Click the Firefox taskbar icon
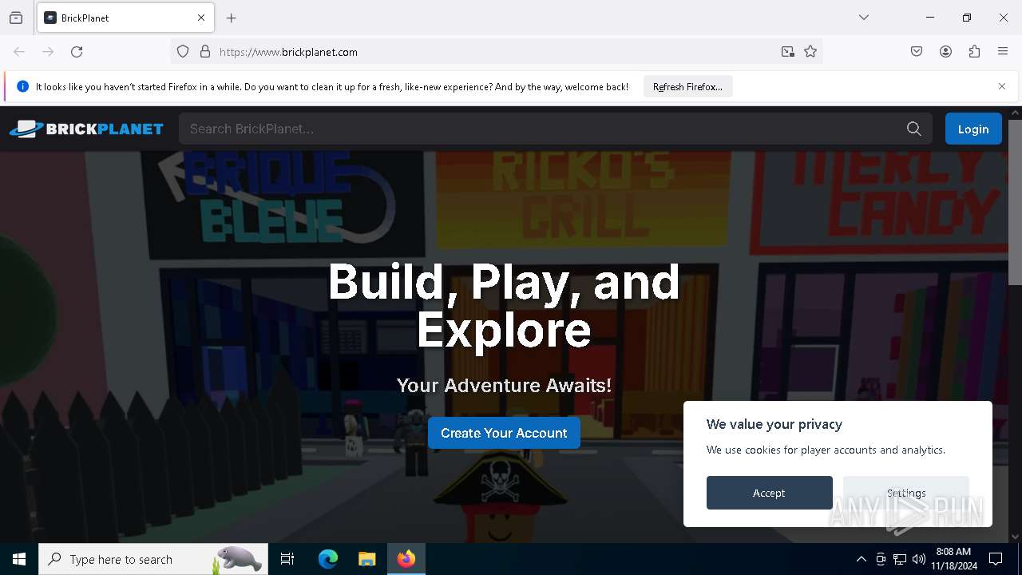 (x=406, y=559)
